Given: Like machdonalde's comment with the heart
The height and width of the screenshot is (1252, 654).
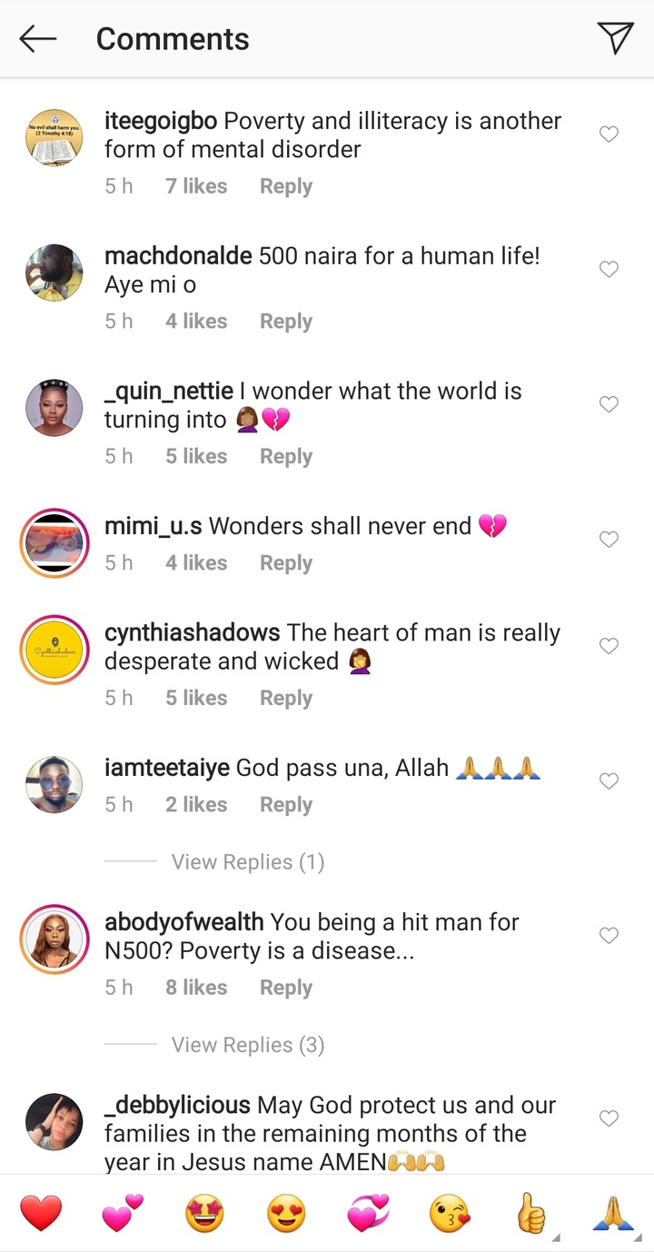Looking at the screenshot, I should (x=609, y=269).
